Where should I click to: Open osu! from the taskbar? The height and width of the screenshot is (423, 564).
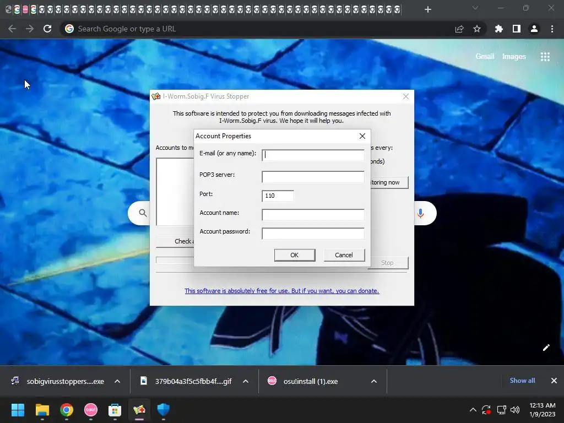tap(91, 410)
